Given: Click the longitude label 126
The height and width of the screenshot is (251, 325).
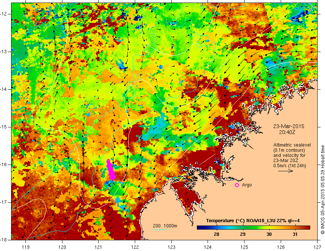Looking at the screenshot, I should 281,247.
